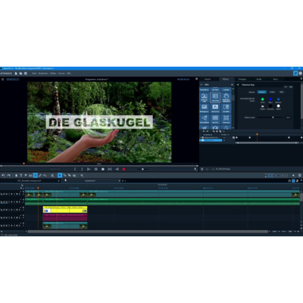Click the red record button
The width and height of the screenshot is (303, 303).
123,169
